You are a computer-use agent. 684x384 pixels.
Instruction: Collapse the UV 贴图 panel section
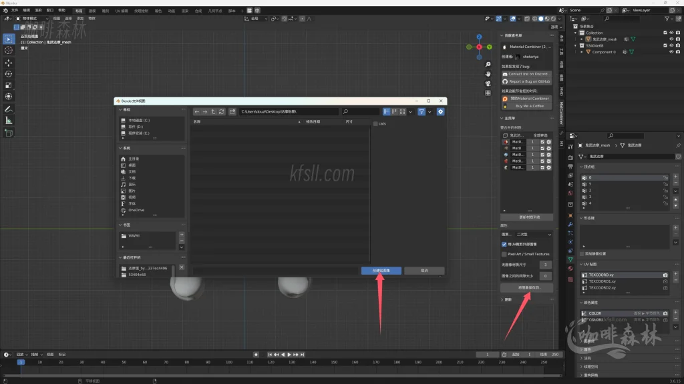tap(582, 265)
